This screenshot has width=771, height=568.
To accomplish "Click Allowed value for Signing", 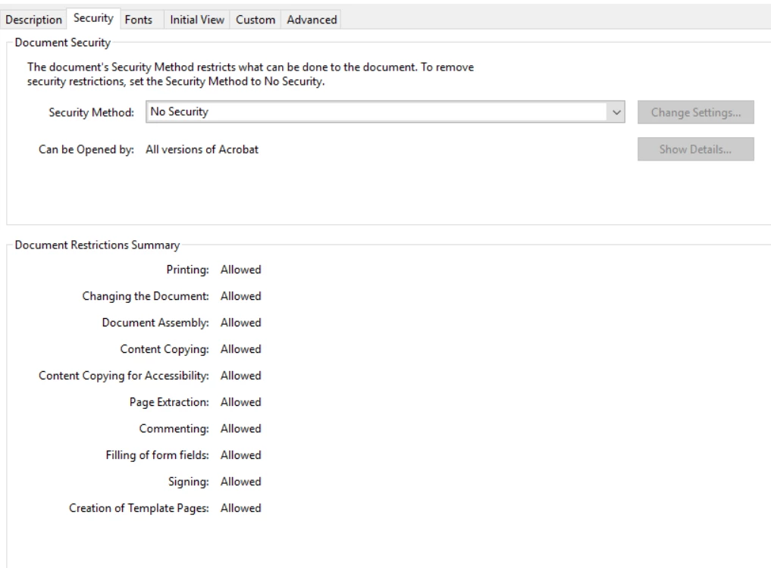I will click(240, 482).
